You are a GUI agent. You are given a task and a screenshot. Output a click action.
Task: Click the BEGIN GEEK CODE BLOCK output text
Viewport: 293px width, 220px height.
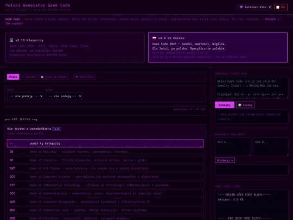tap(244, 195)
